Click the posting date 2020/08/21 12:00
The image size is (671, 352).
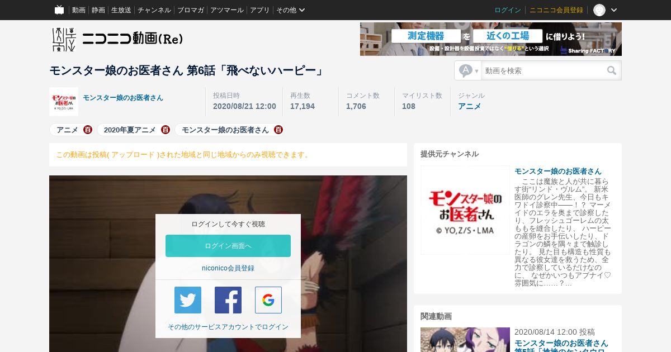point(244,106)
